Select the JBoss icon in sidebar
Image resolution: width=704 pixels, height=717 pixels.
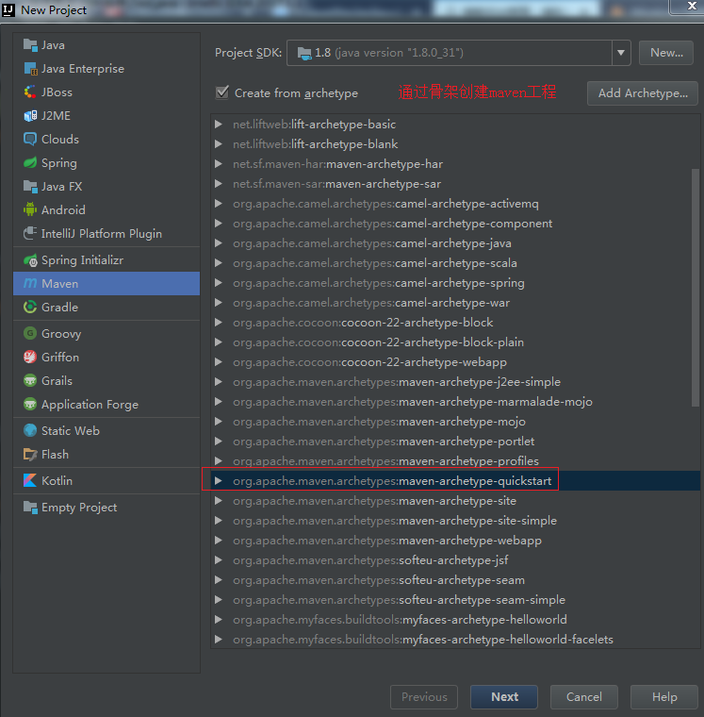[30, 92]
